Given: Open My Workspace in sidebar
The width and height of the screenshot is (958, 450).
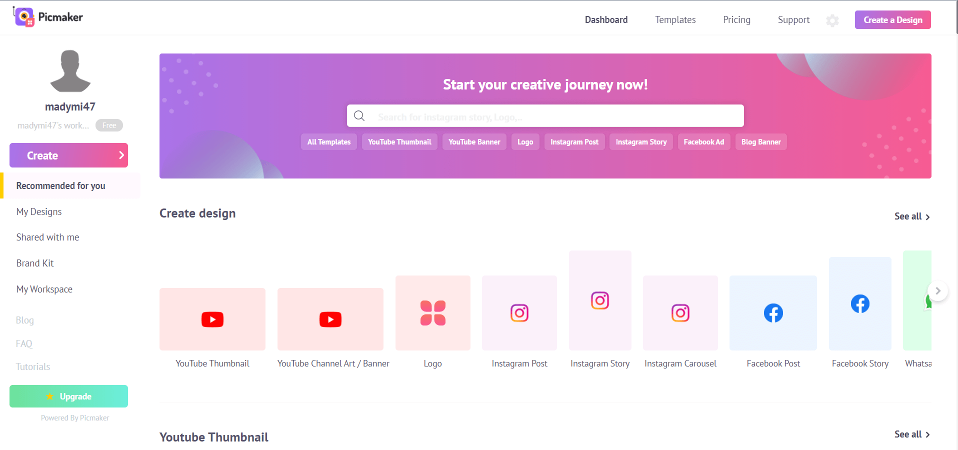Looking at the screenshot, I should [44, 289].
